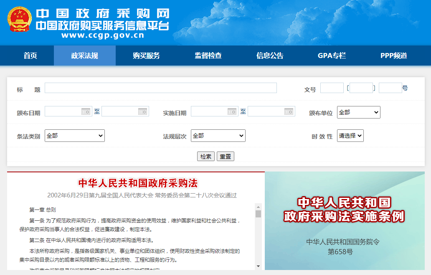The image size is (431, 275).
Task: Click scroll-down arrow of law text panel
Action: pos(258,266)
